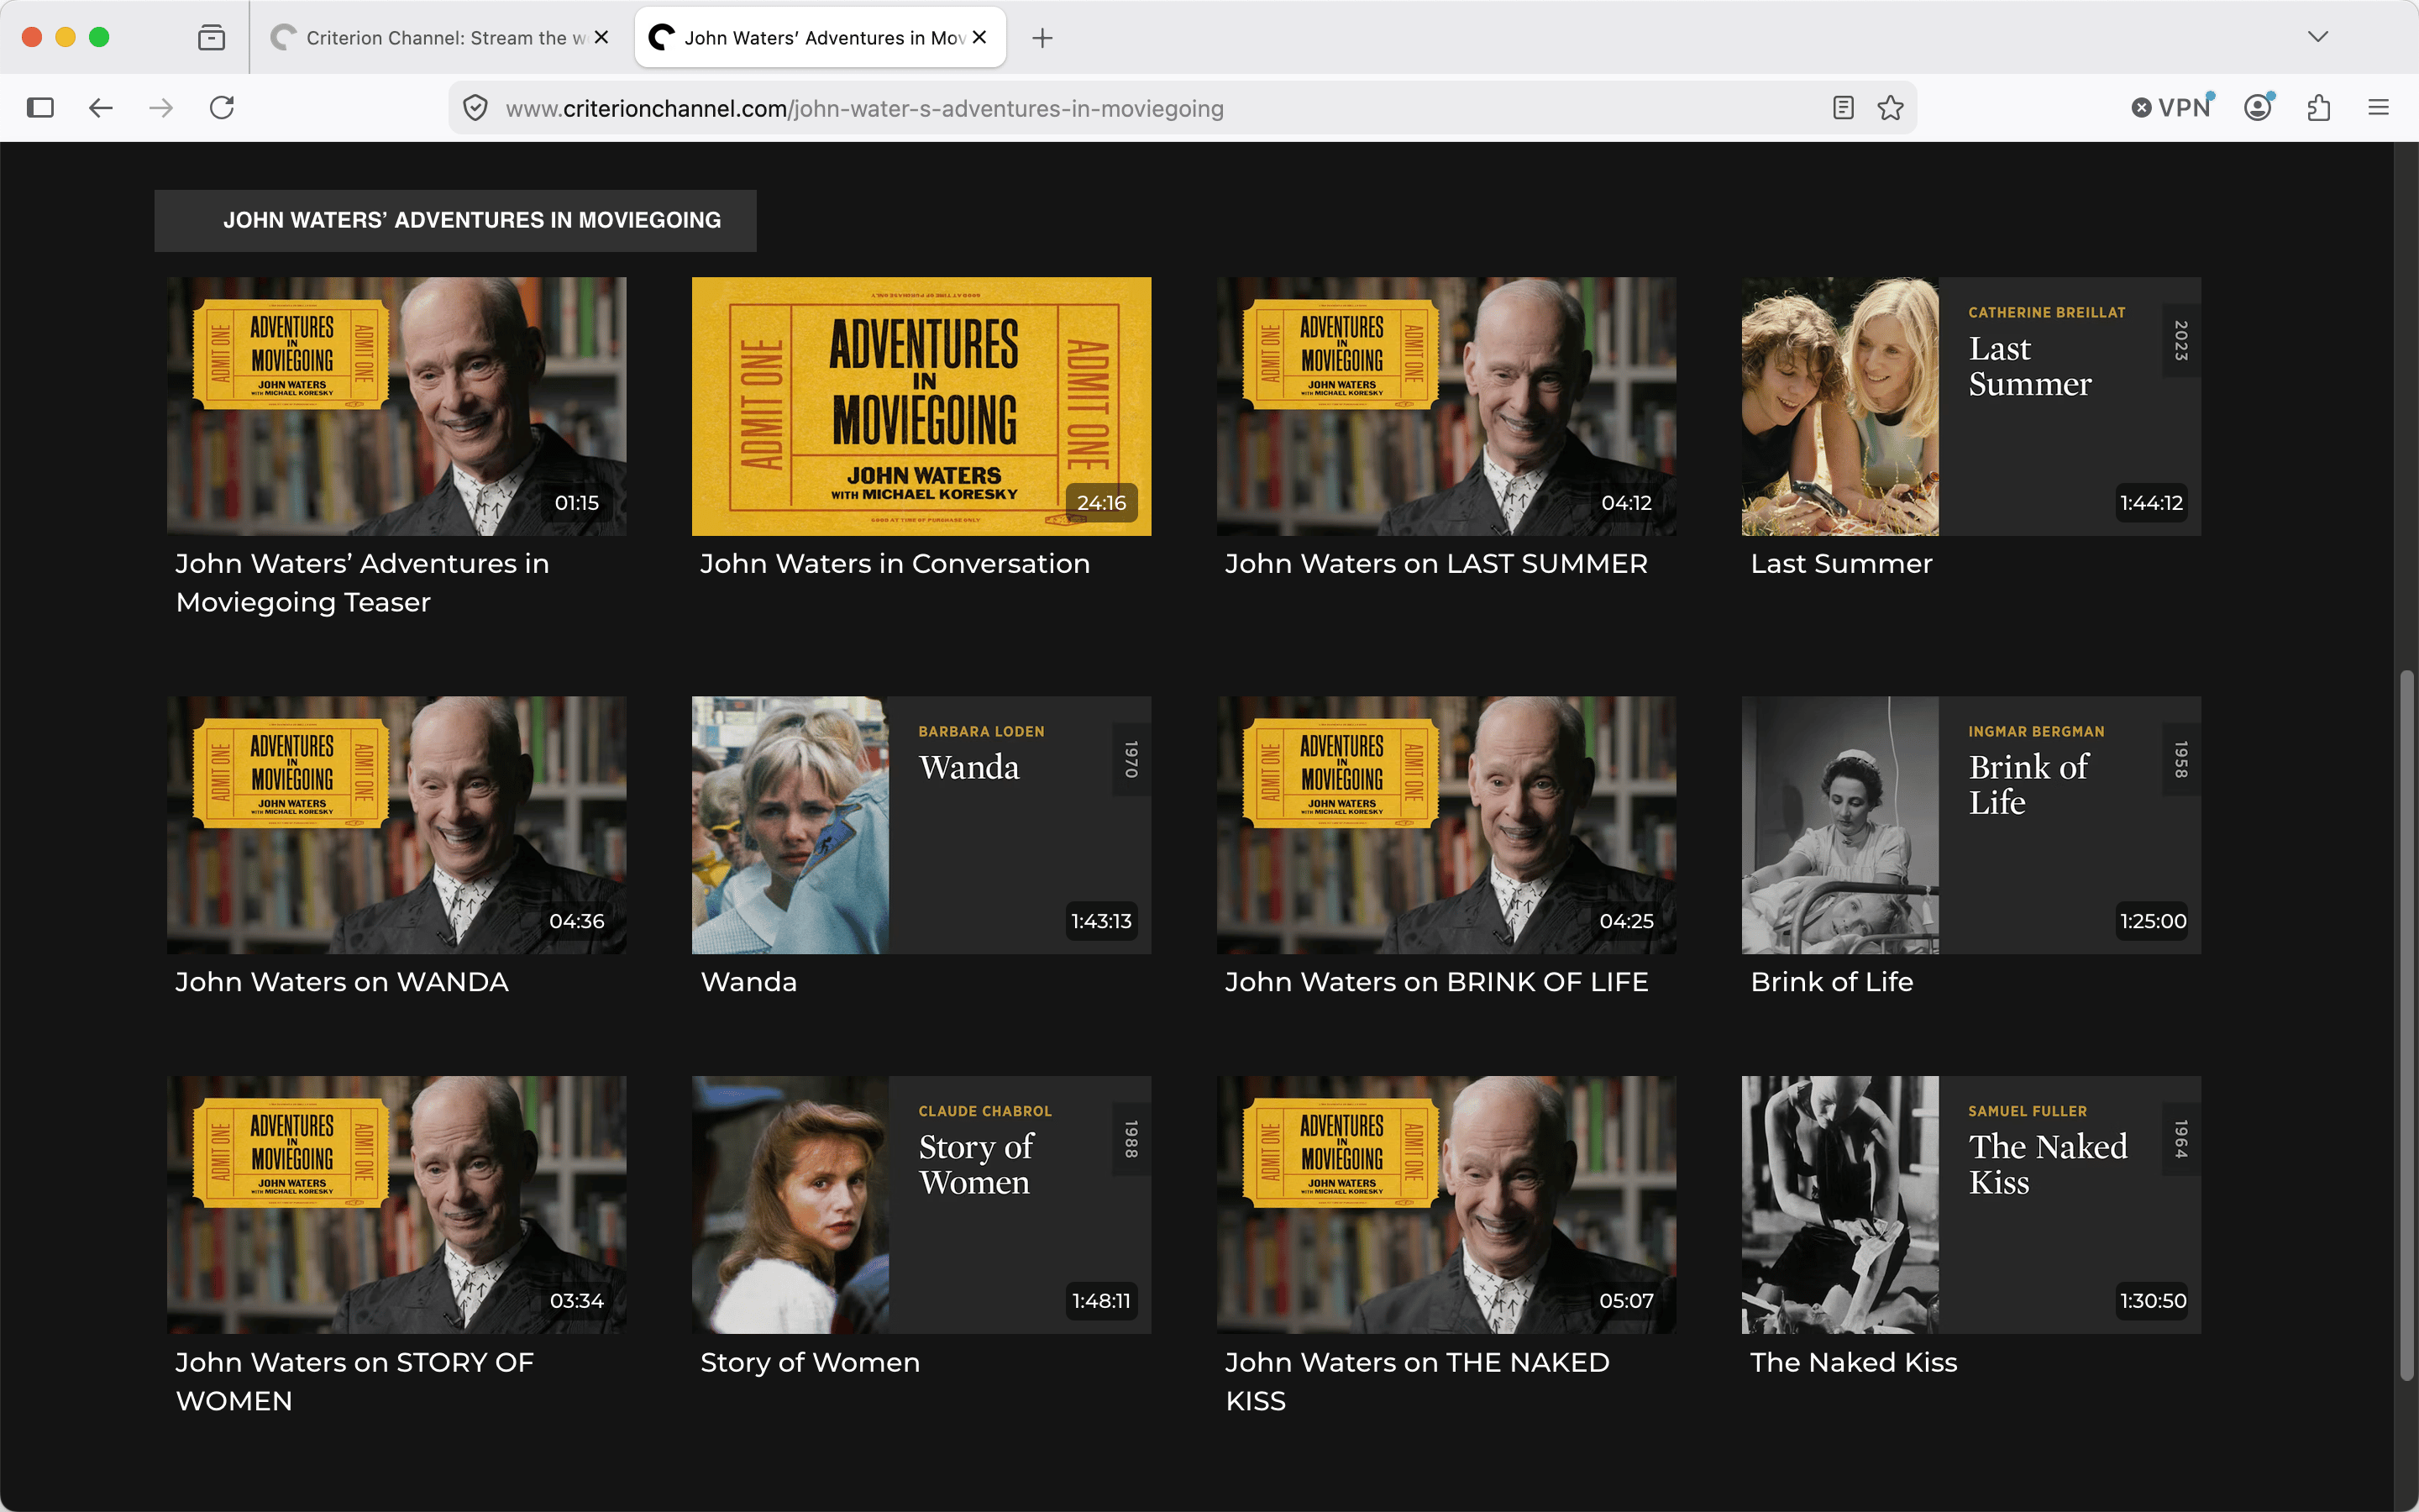Viewport: 2419px width, 1512px height.
Task: Open the VPN status button
Action: pos(2173,107)
